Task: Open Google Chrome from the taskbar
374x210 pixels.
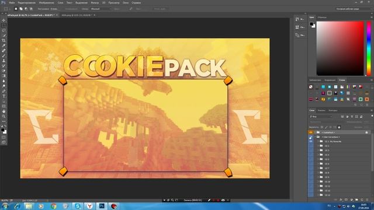Action: [x=53, y=206]
